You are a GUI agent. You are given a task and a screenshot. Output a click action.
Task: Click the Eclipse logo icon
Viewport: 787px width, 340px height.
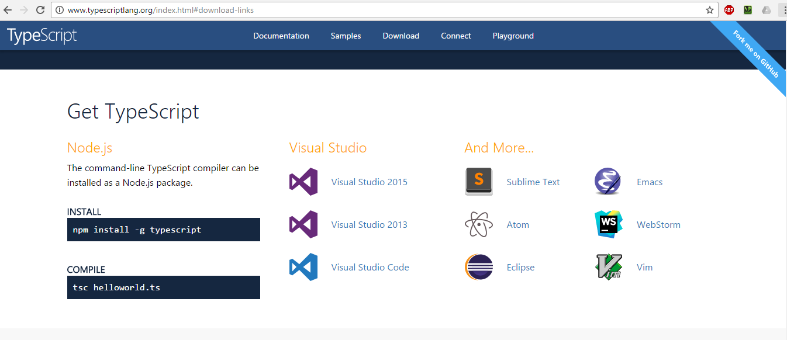pos(479,267)
